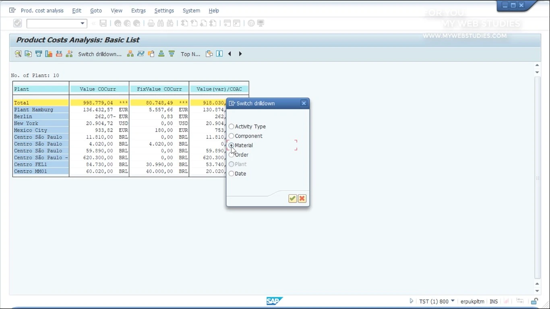Click the FixValue COCurr column header
The image size is (550, 309).
pos(159,89)
